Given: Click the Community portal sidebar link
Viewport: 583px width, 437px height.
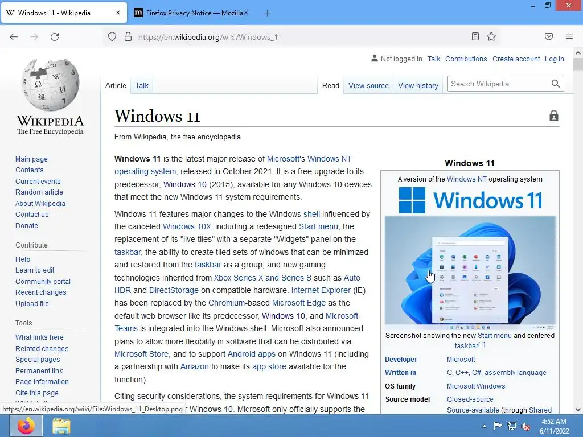Looking at the screenshot, I should coord(43,281).
